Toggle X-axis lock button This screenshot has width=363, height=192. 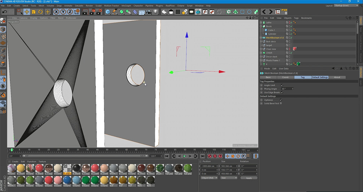56,12
